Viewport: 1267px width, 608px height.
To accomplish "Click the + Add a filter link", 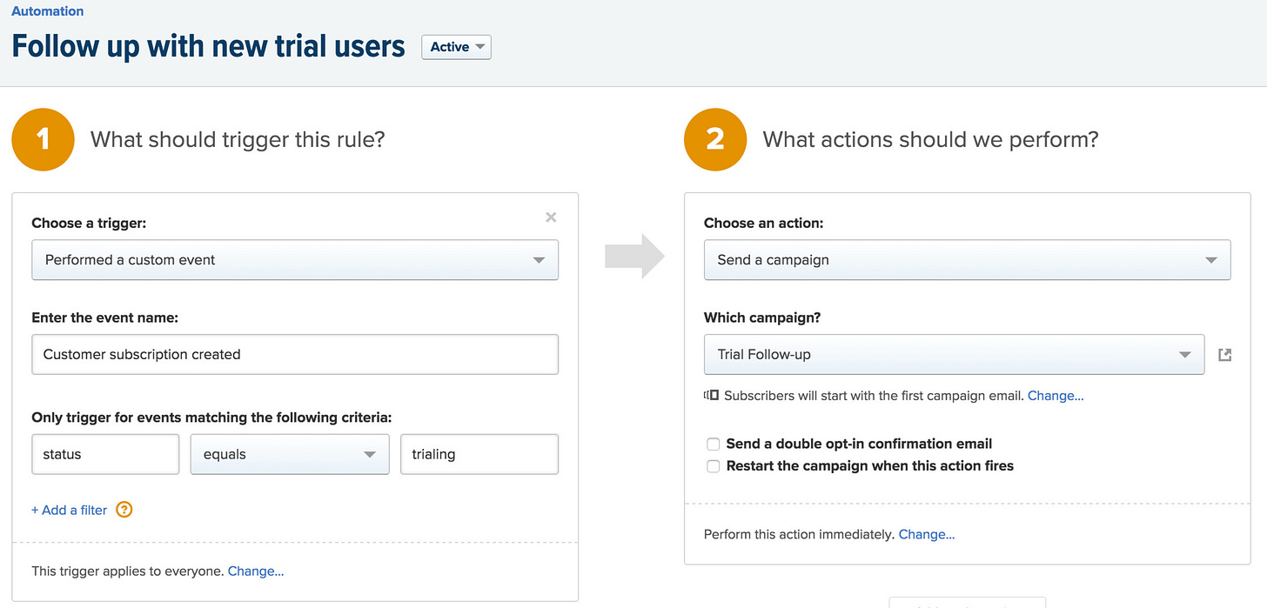I will click(x=70, y=510).
